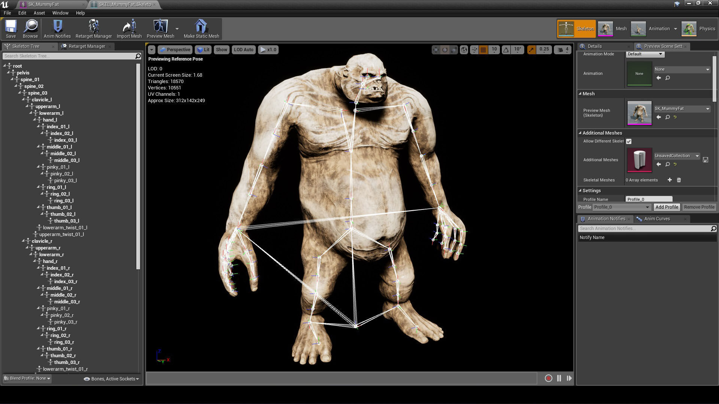Image resolution: width=719 pixels, height=404 pixels.
Task: Click the search icon in Animation Notifies
Action: coord(713,229)
